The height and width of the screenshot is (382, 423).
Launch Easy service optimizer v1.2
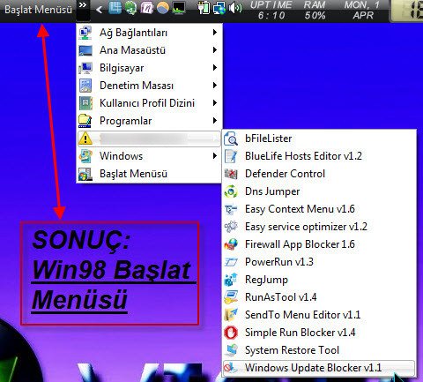(319, 227)
